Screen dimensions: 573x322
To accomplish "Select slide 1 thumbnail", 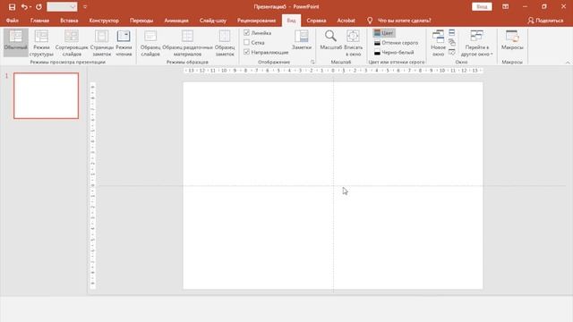I will pyautogui.click(x=46, y=96).
